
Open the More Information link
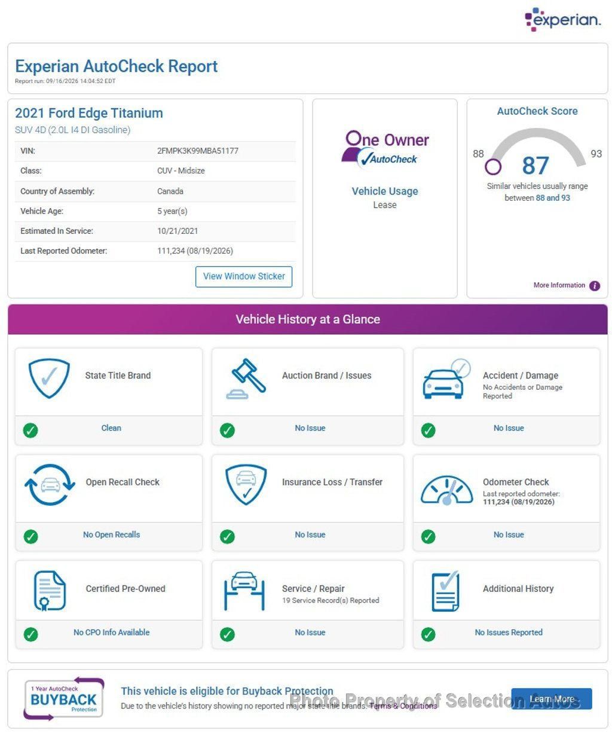coord(559,285)
